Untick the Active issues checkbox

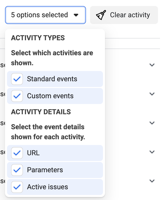tap(17, 187)
